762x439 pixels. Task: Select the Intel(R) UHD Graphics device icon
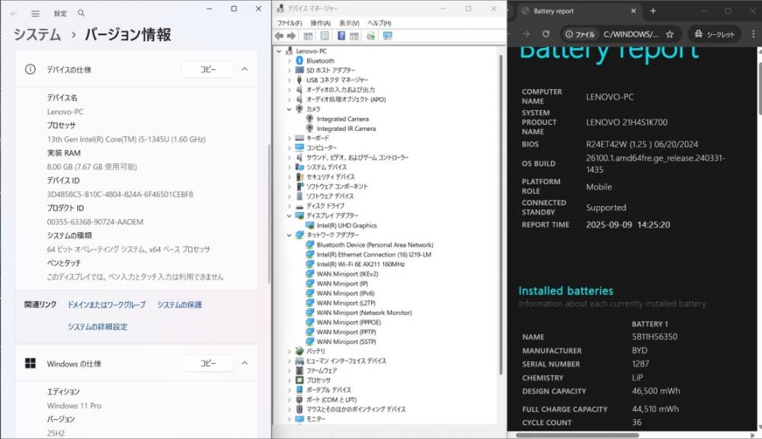click(309, 225)
